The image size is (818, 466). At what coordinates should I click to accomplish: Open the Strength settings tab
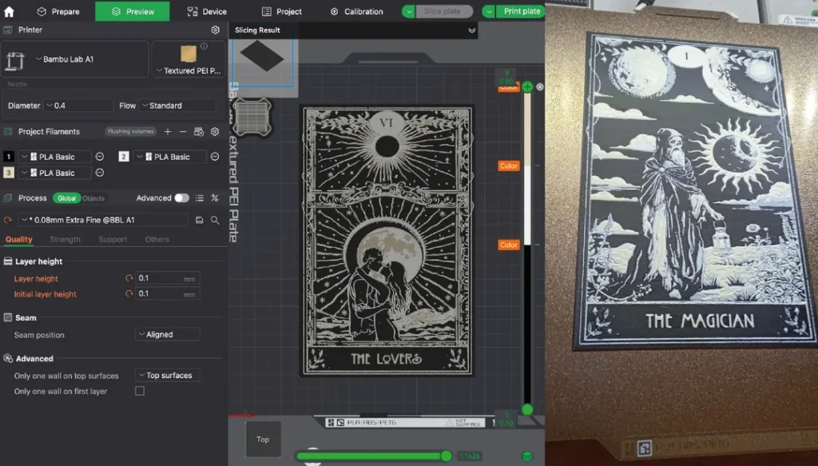[65, 239]
